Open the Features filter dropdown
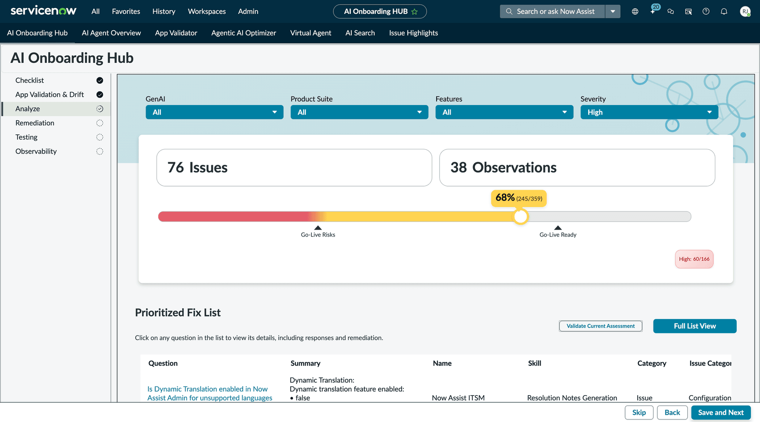760x422 pixels. (504, 112)
